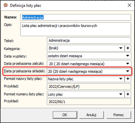This screenshot has width=135, height=123.
Task: Click the Data przekazania składek label
Action: coord(25,71)
